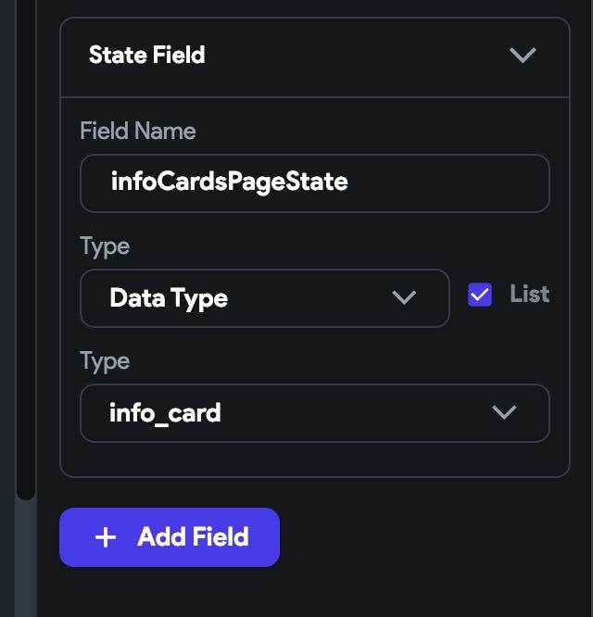Click the scrollbar track below the thumb
The height and width of the screenshot is (617, 593).
click(26, 556)
